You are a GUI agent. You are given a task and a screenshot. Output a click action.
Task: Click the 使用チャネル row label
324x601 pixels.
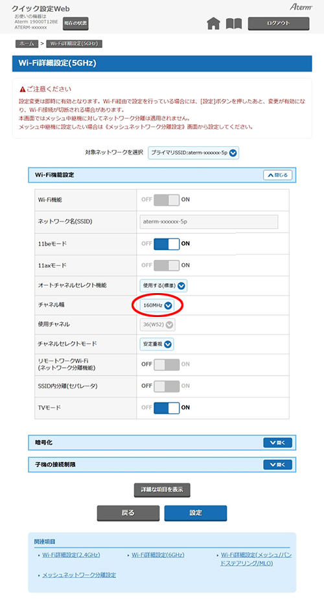pyautogui.click(x=54, y=325)
